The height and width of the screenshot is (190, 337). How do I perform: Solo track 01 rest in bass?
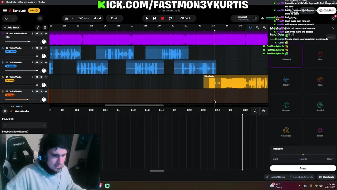tap(41, 34)
